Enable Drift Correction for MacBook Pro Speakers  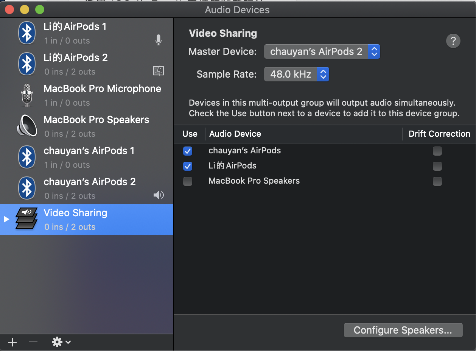pyautogui.click(x=437, y=181)
